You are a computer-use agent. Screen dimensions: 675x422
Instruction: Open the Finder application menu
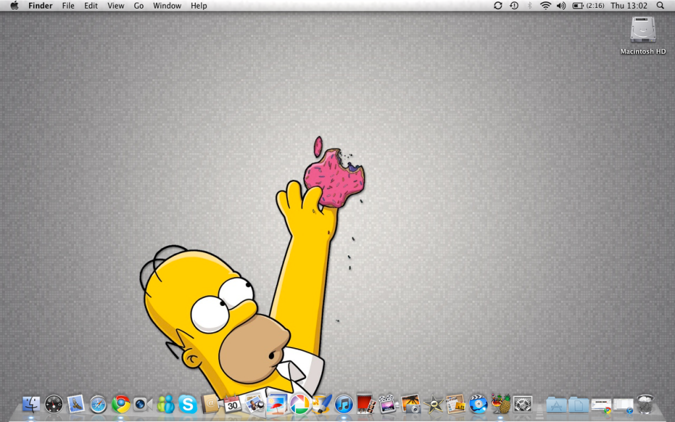coord(40,5)
